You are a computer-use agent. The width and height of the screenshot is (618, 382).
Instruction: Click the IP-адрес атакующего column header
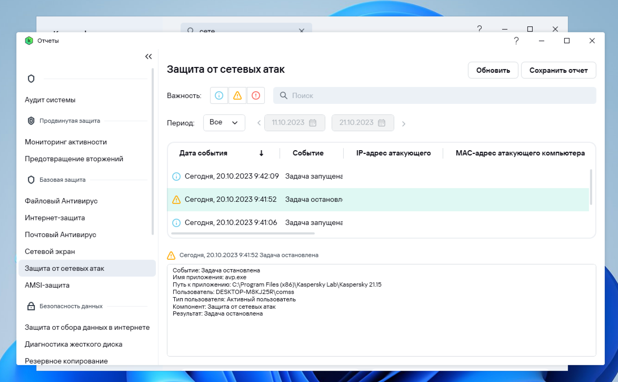tap(393, 153)
